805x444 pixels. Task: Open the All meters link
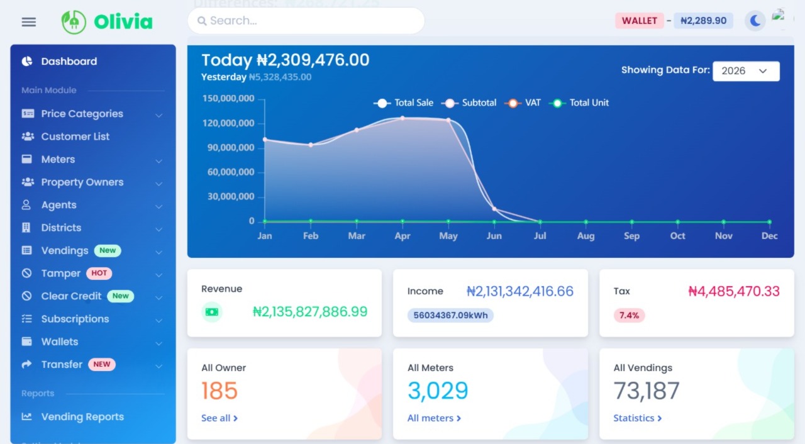pyautogui.click(x=434, y=418)
